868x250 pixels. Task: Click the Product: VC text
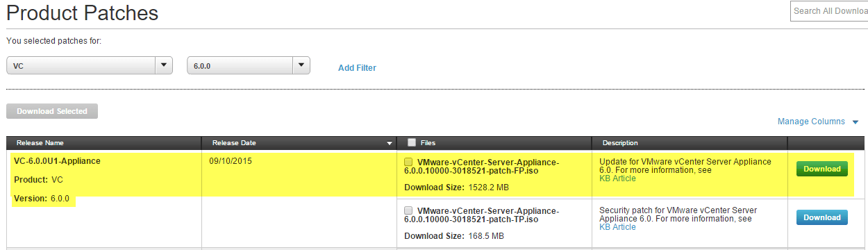tap(38, 179)
